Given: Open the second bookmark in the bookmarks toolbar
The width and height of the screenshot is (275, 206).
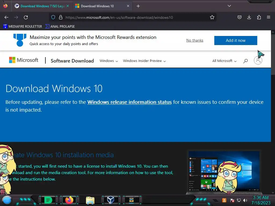Looking at the screenshot, I should (60, 27).
